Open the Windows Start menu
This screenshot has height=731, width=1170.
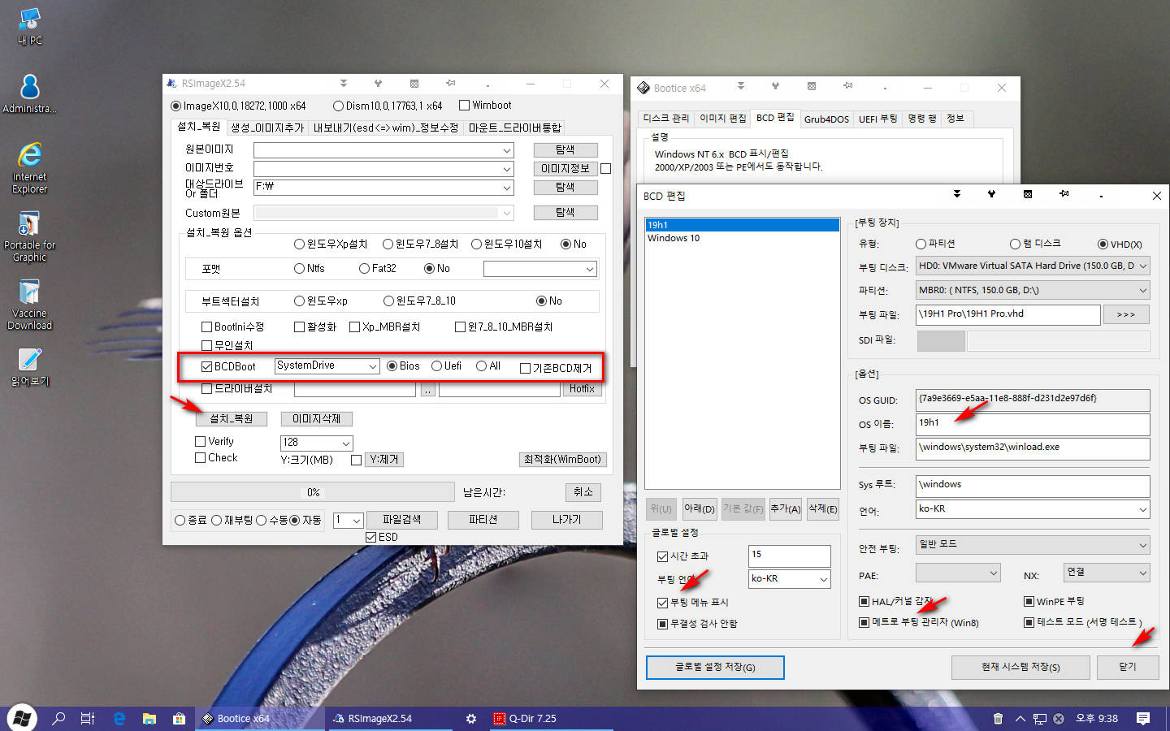(22, 718)
